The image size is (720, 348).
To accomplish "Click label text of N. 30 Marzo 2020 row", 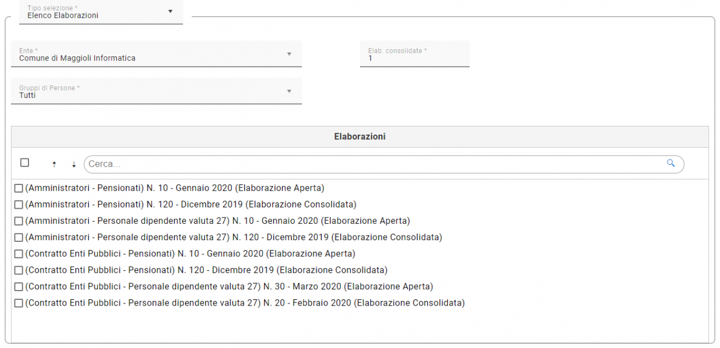I will click(229, 287).
